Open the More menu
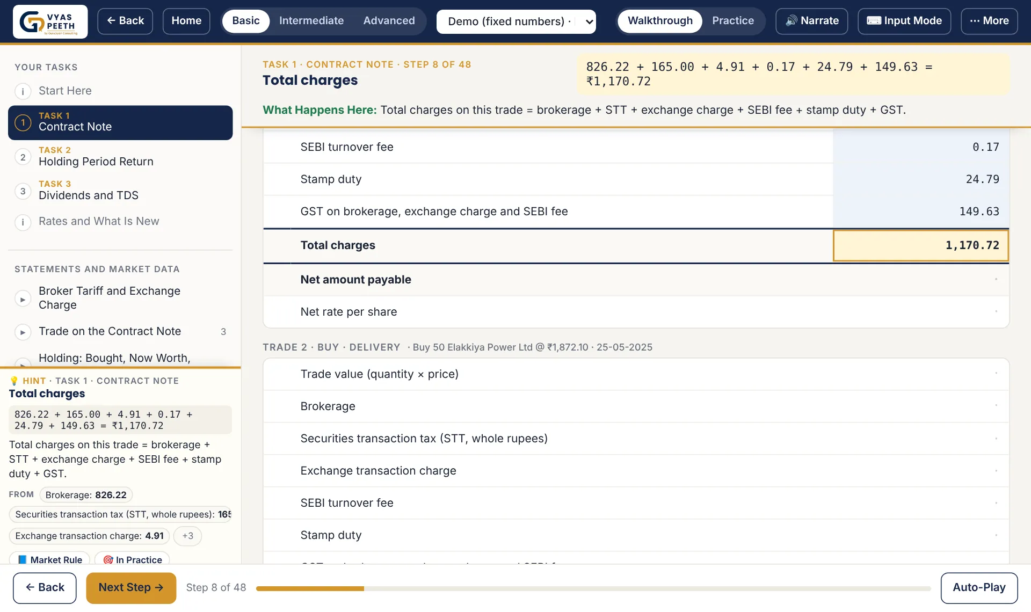1031x612 pixels. [989, 21]
